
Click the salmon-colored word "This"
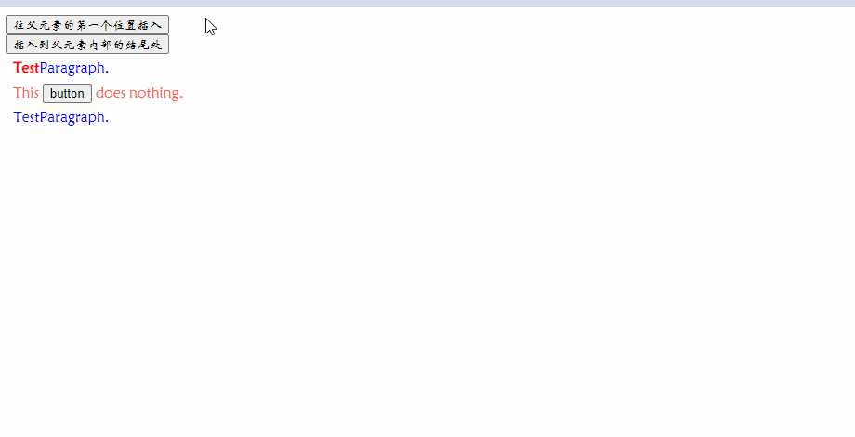26,93
